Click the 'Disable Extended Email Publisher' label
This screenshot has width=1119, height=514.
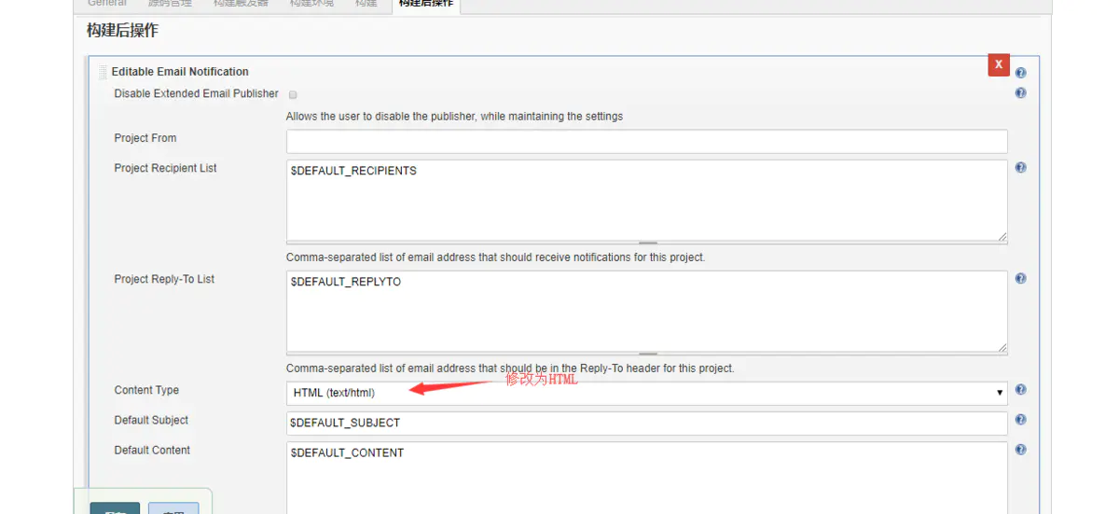(196, 93)
